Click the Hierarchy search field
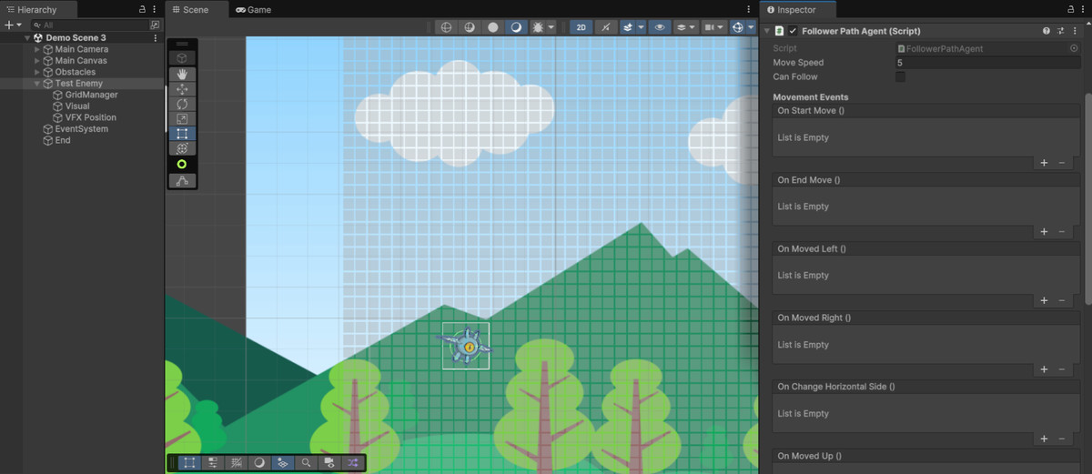 tap(91, 25)
